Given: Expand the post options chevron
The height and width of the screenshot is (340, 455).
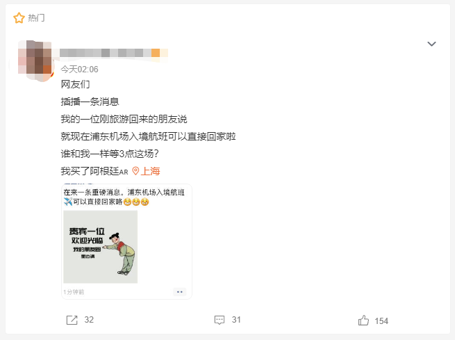Looking at the screenshot, I should tap(431, 44).
